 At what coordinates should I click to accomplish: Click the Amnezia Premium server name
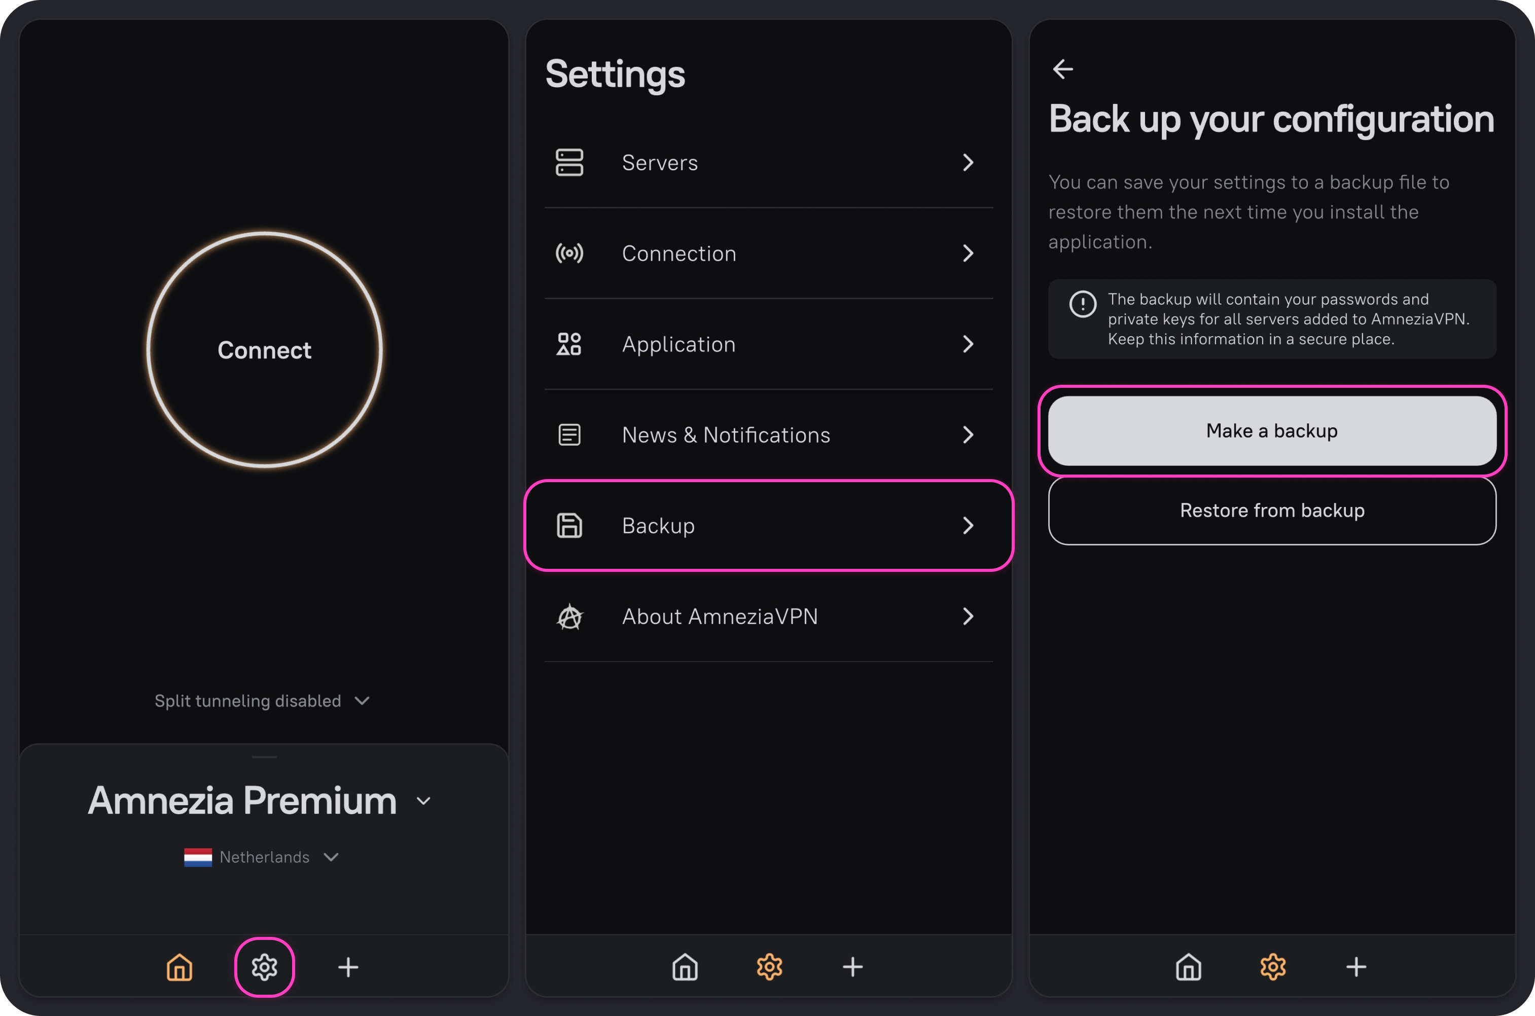[x=242, y=801]
